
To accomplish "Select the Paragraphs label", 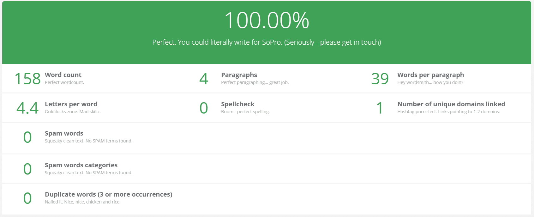I will pos(239,75).
